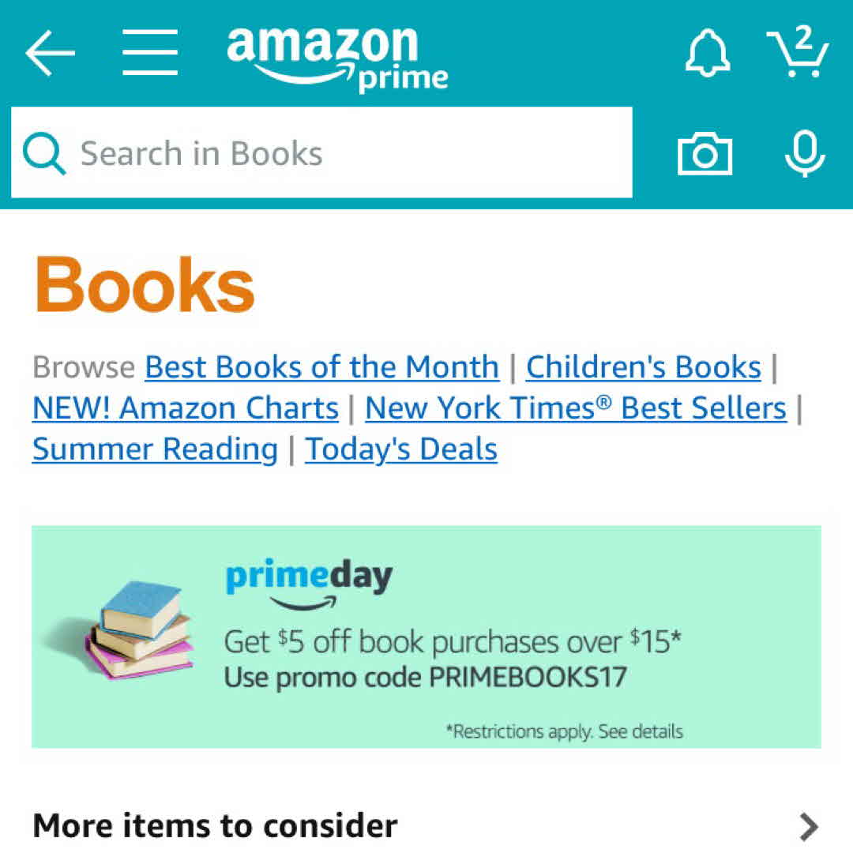Open the hamburger menu
The image size is (853, 853).
tap(150, 54)
